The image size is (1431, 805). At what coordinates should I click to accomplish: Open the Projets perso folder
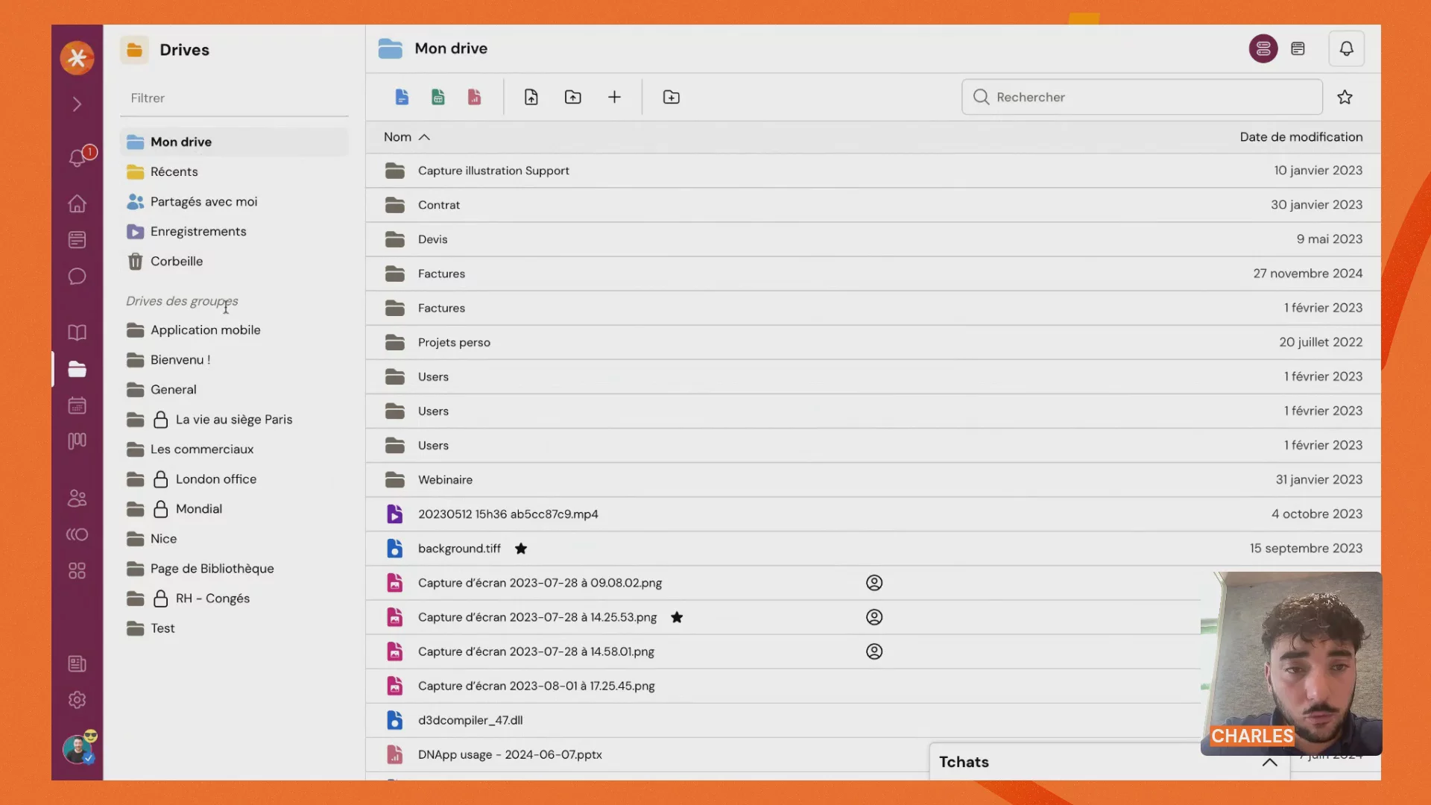873,342
